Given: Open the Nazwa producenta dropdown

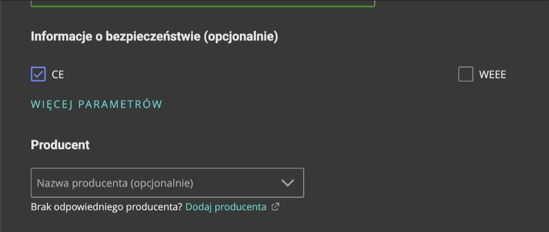Looking at the screenshot, I should coord(167,183).
